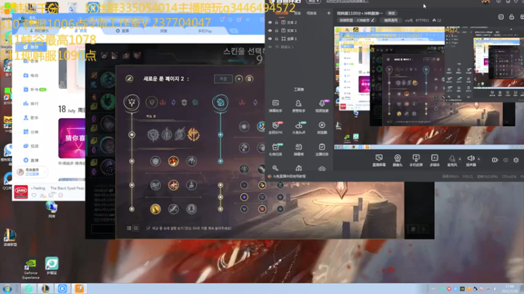Open 弹幕秀 tool
Image resolution: width=524 pixels, height=294 pixels.
tap(299, 150)
